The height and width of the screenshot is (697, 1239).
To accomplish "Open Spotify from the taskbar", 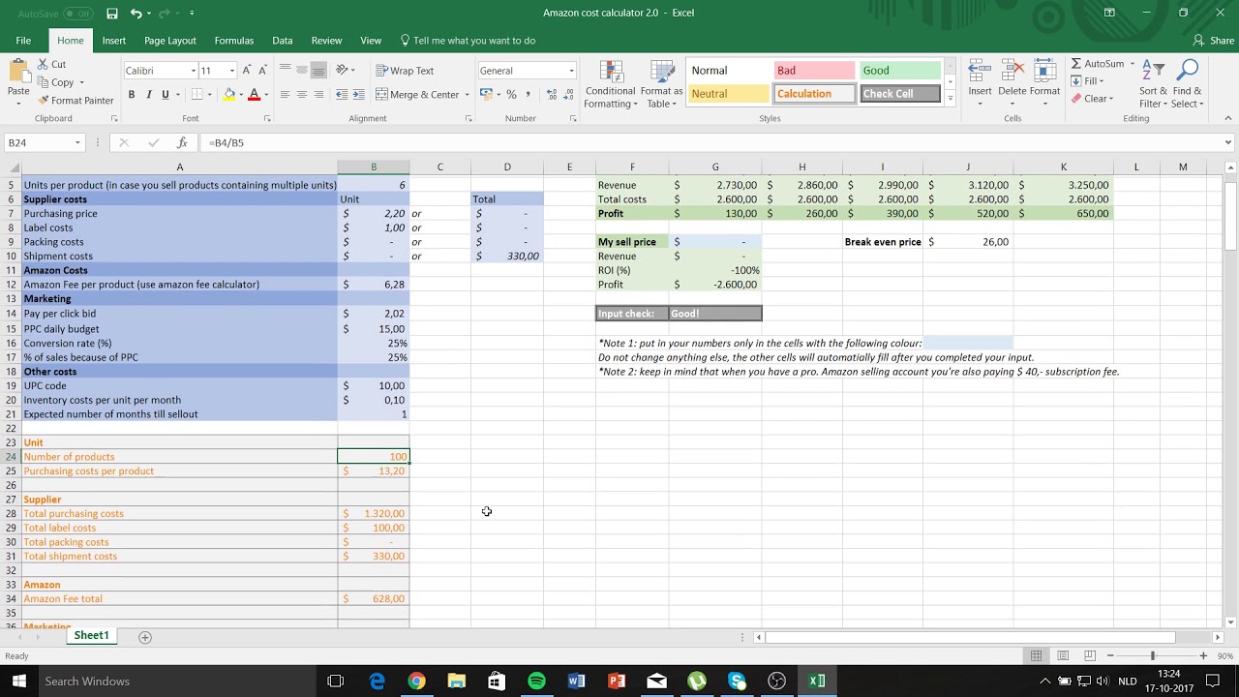I will point(536,682).
